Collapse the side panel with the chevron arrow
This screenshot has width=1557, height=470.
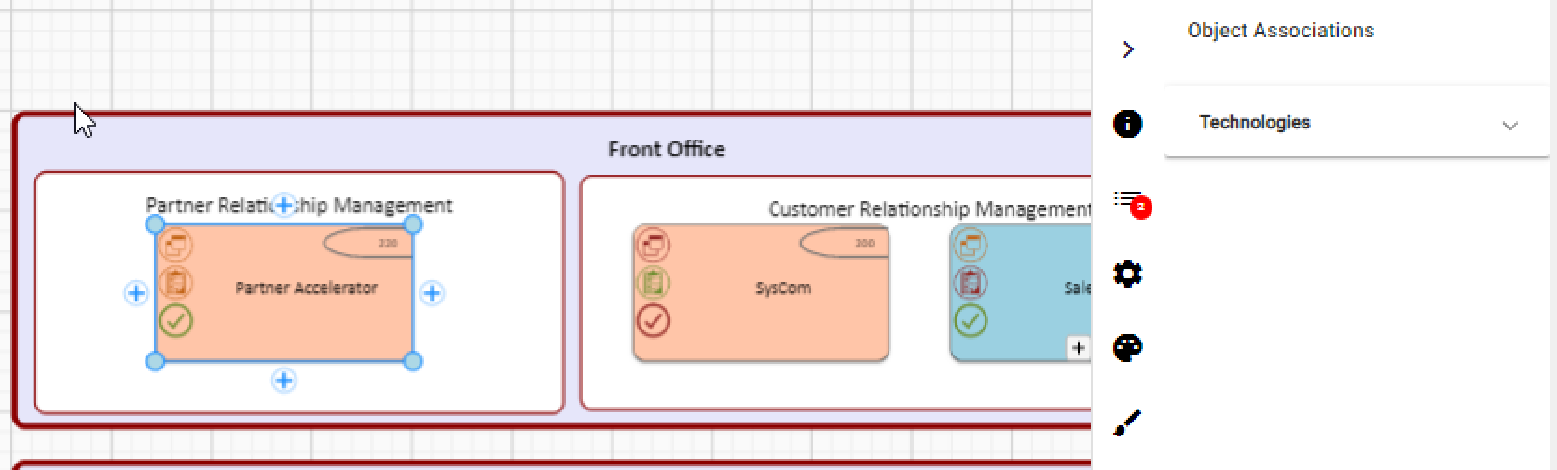point(1127,49)
